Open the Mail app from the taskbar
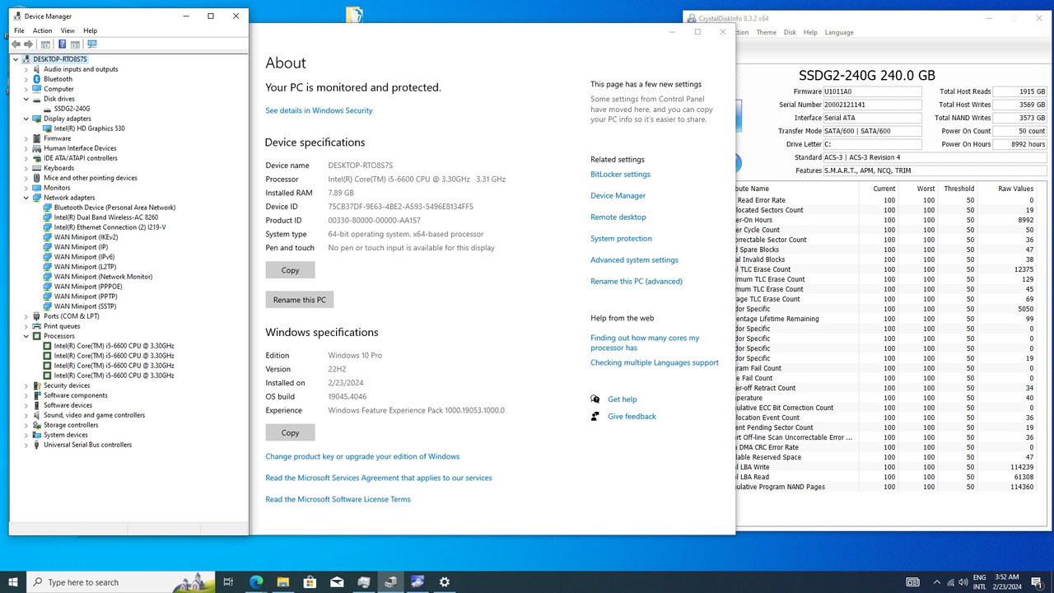1054x593 pixels. (337, 581)
